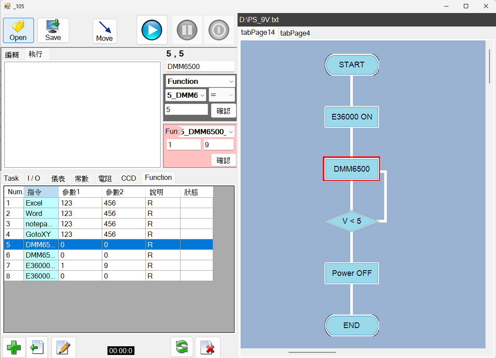This screenshot has width=496, height=358.
Task: Open the I / O tab
Action: [34, 178]
